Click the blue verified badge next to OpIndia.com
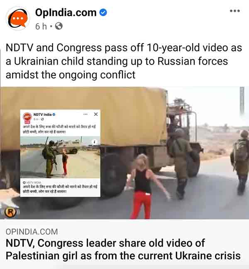The width and height of the screenshot is (249, 269). click(103, 12)
